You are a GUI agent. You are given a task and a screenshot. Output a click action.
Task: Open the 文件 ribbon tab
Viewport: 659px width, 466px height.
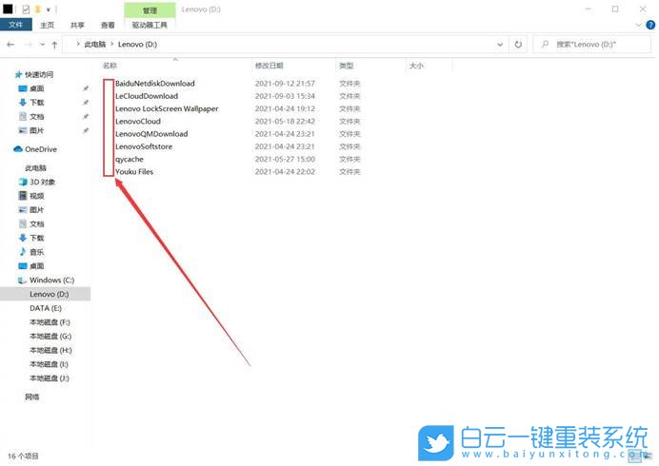16,25
